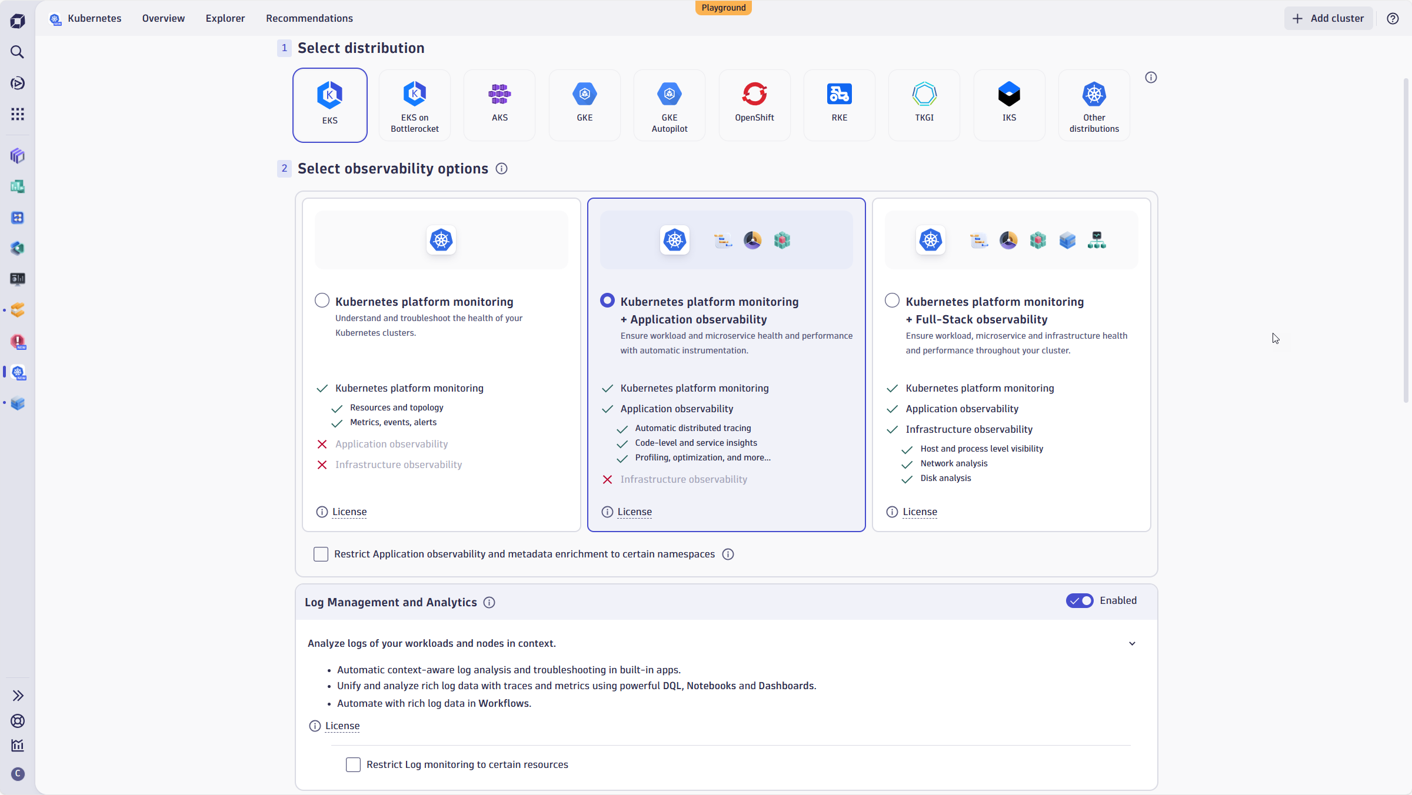Check Restrict Application observability to certain namespaces
The image size is (1412, 795).
coord(321,553)
